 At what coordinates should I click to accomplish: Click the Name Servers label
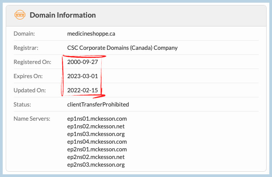click(32, 119)
